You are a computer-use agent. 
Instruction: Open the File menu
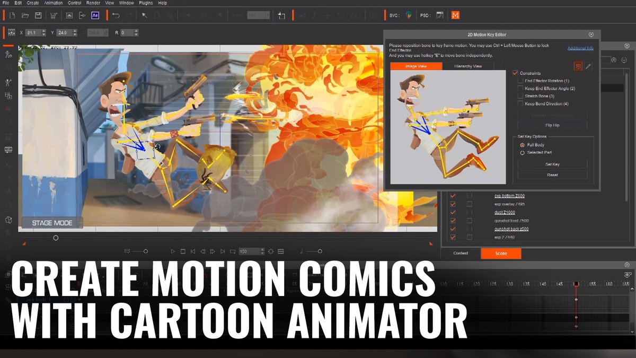click(6, 3)
